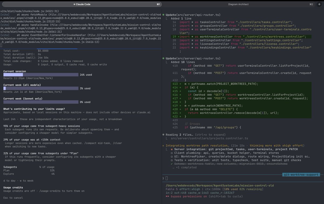
Task: Click the '26% used' value
Action: 86,75
